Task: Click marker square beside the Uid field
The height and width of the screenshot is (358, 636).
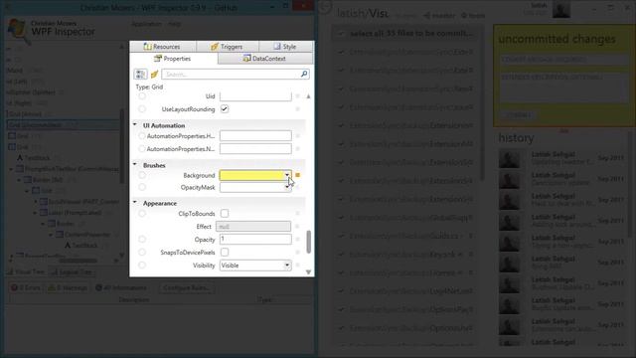Action: tap(297, 96)
